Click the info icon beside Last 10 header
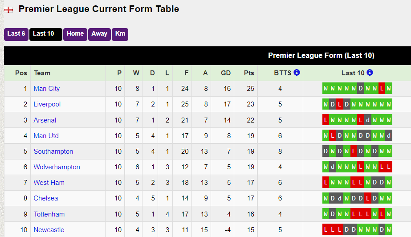The height and width of the screenshot is (237, 411). pos(370,73)
